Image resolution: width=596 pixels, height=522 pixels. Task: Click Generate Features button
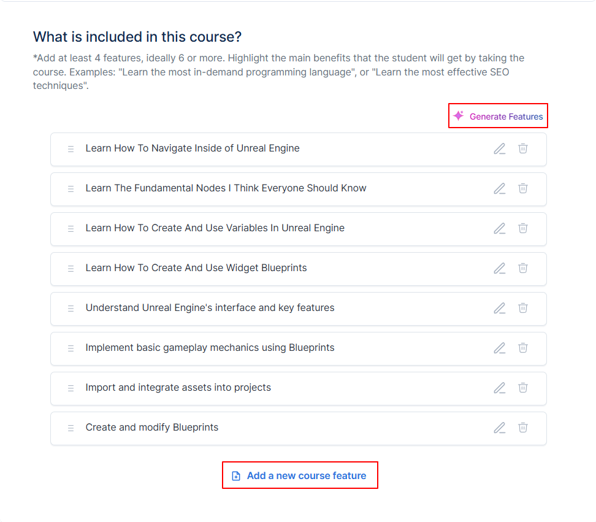pos(498,116)
